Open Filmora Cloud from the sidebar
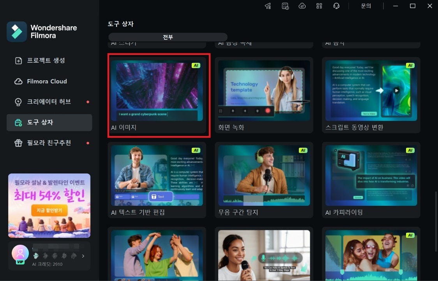 pos(46,81)
